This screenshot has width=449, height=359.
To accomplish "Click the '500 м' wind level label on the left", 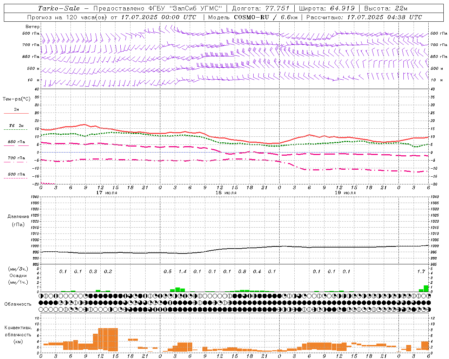I will [x=33, y=68].
